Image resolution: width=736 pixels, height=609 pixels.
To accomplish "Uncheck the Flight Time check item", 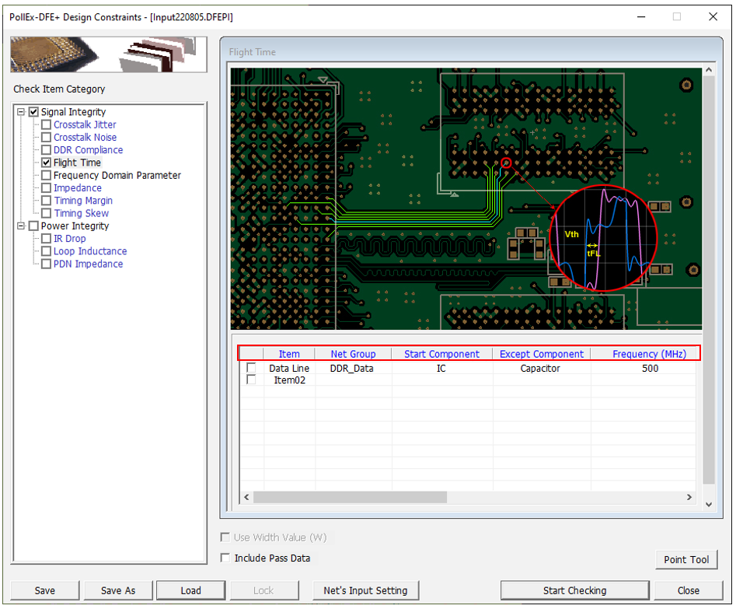I will coord(47,163).
